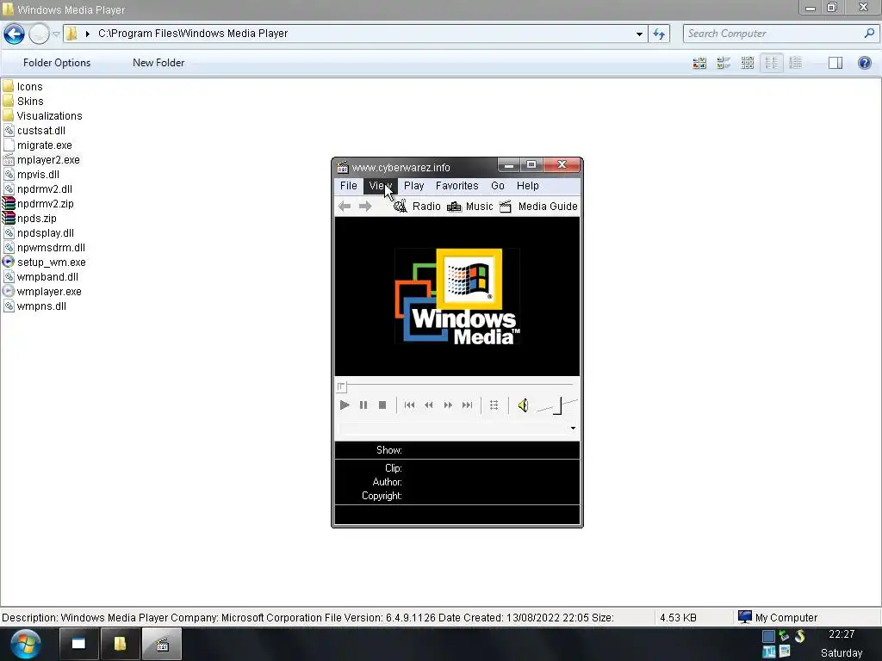882x661 pixels.
Task: Go back in the Explorer window
Action: (14, 34)
